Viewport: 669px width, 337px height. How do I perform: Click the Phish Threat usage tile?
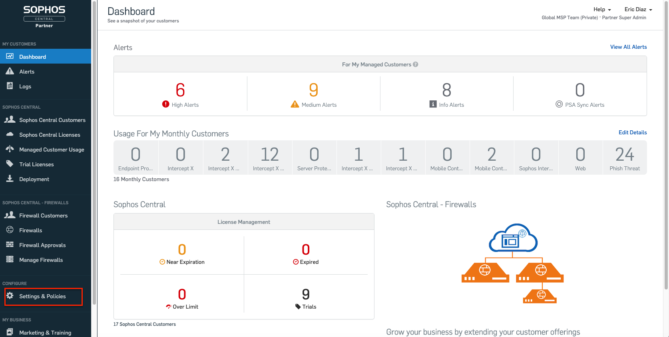pyautogui.click(x=625, y=158)
